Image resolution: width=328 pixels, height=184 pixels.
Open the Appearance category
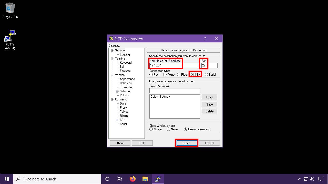click(127, 79)
